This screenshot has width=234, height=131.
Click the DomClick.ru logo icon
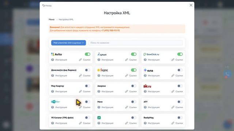click(145, 54)
